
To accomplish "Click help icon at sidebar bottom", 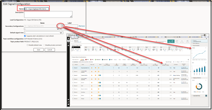I will coord(68,104).
